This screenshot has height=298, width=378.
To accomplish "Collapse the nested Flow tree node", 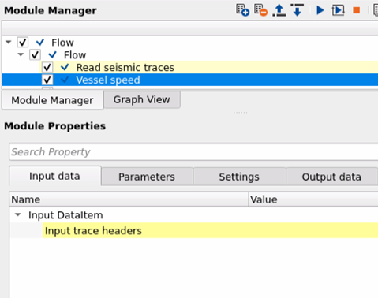I will [21, 54].
